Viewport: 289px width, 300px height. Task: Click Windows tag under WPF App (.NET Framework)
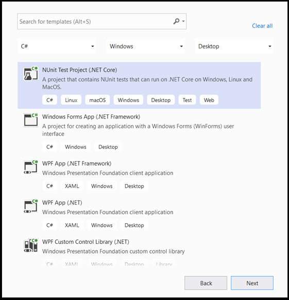tap(102, 186)
